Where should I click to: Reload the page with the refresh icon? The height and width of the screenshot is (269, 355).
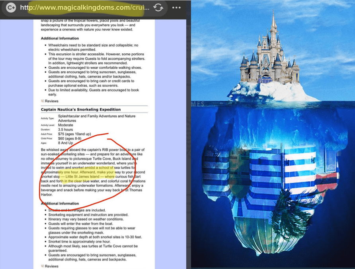click(x=158, y=8)
